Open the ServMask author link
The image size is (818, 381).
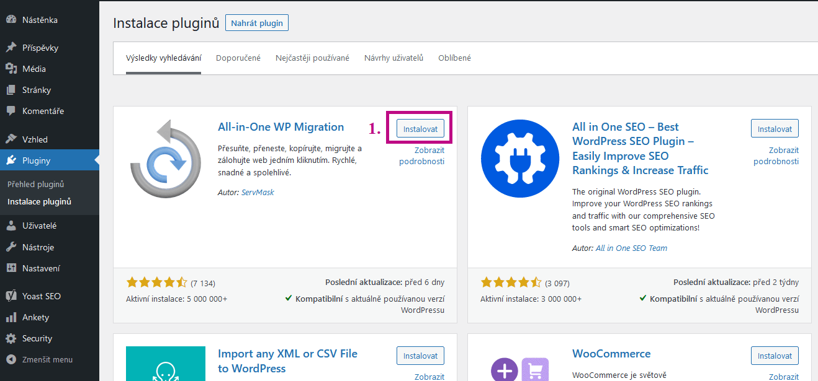click(258, 193)
